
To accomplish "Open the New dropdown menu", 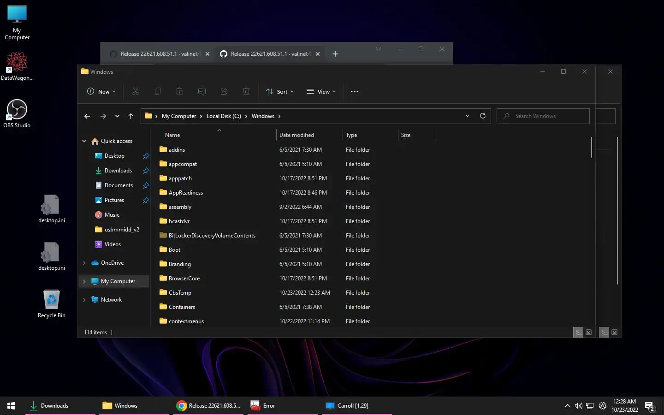I will (101, 91).
